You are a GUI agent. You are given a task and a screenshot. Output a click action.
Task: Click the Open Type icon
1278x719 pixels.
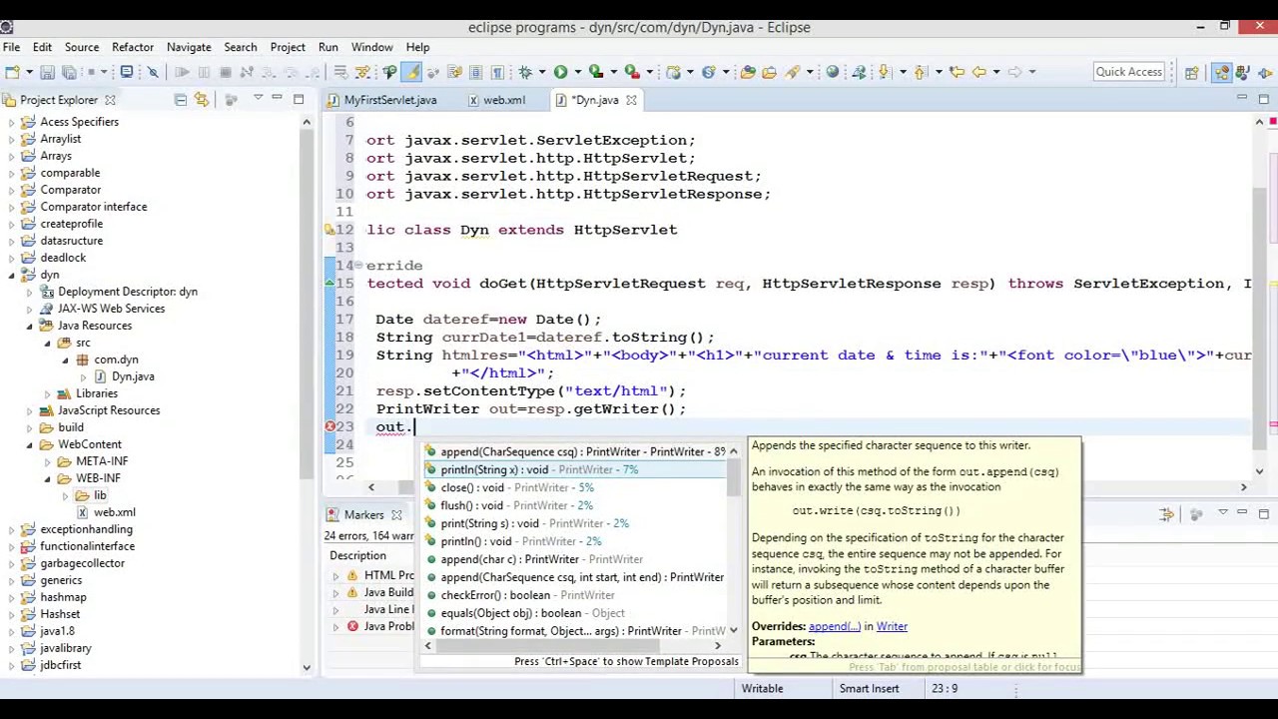tap(748, 72)
